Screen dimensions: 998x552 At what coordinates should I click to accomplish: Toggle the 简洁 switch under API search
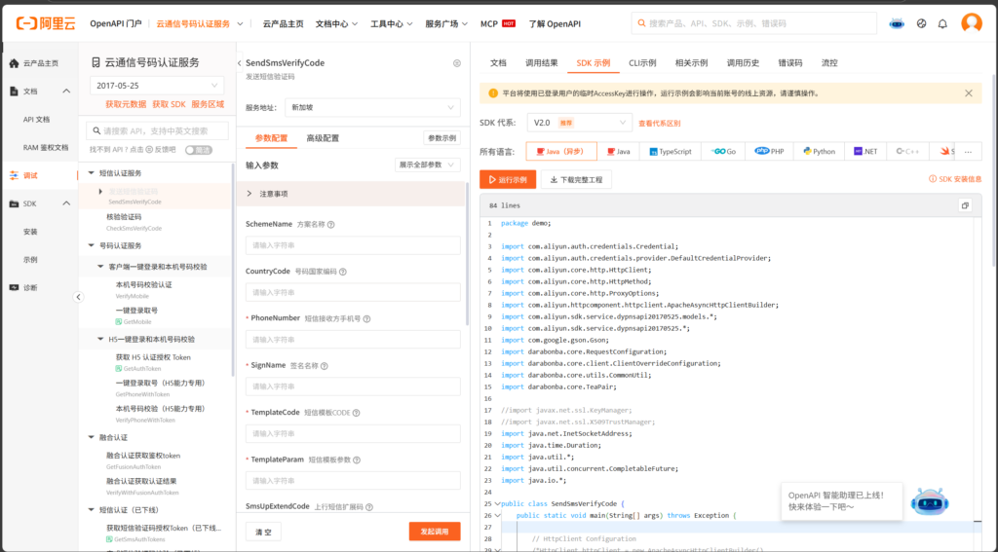(198, 150)
